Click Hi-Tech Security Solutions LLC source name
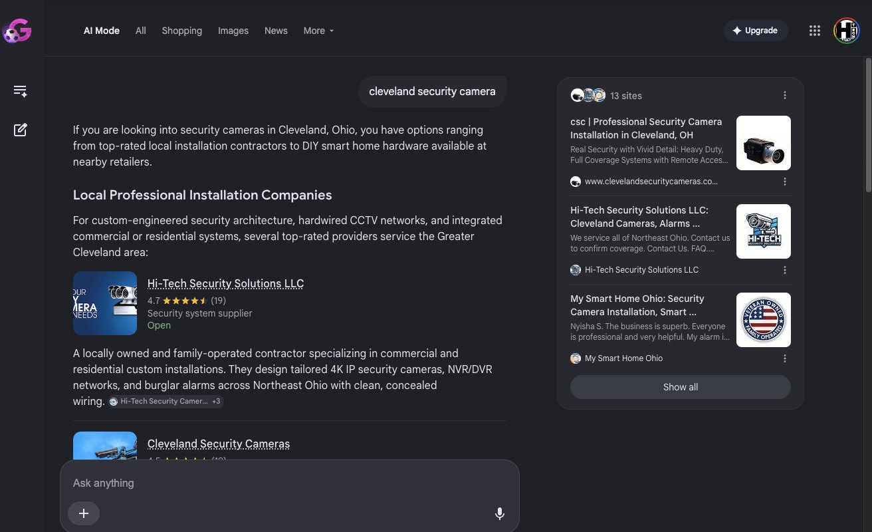Screen dimensions: 872x532 click(x=641, y=270)
